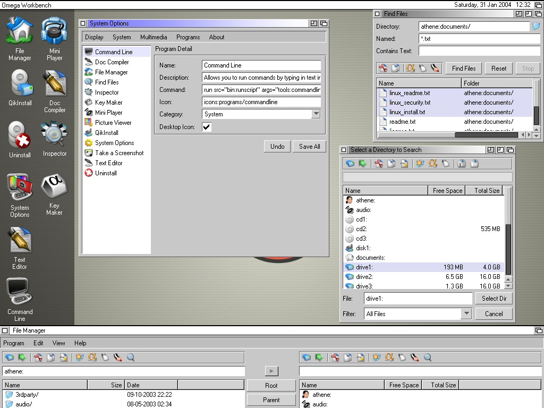This screenshot has height=408, width=544.
Task: Open the Programs menu in System Options
Action: click(188, 37)
